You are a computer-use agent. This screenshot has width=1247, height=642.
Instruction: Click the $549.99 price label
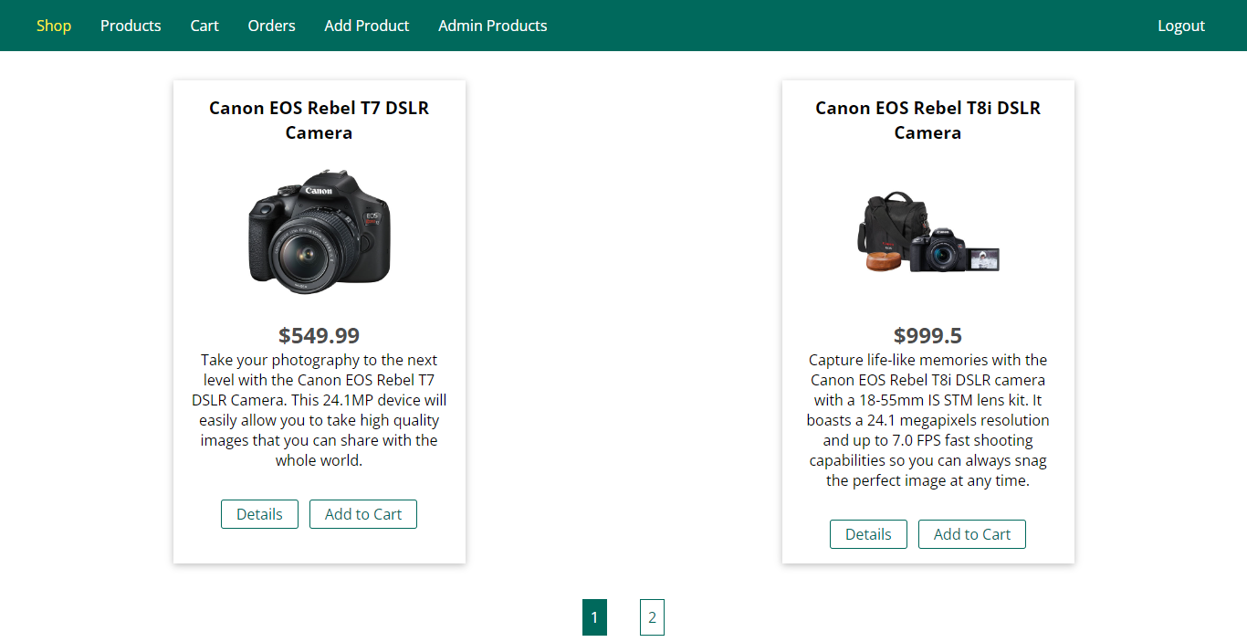(319, 335)
